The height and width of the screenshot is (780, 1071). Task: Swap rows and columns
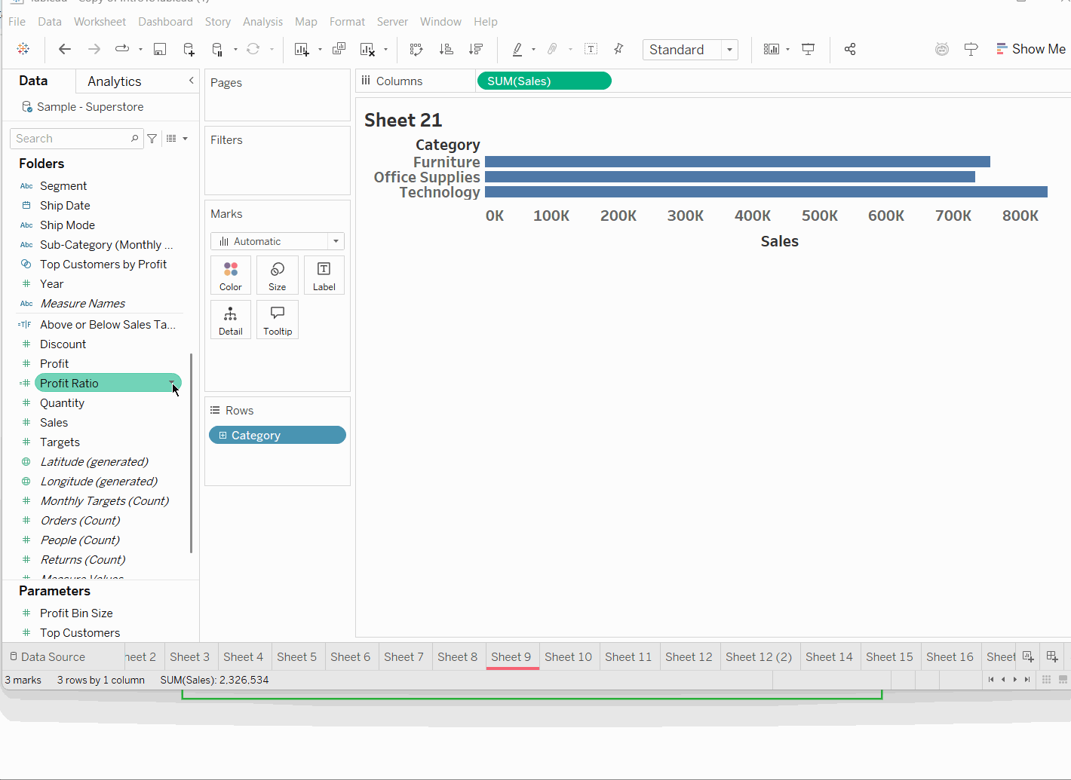(416, 49)
